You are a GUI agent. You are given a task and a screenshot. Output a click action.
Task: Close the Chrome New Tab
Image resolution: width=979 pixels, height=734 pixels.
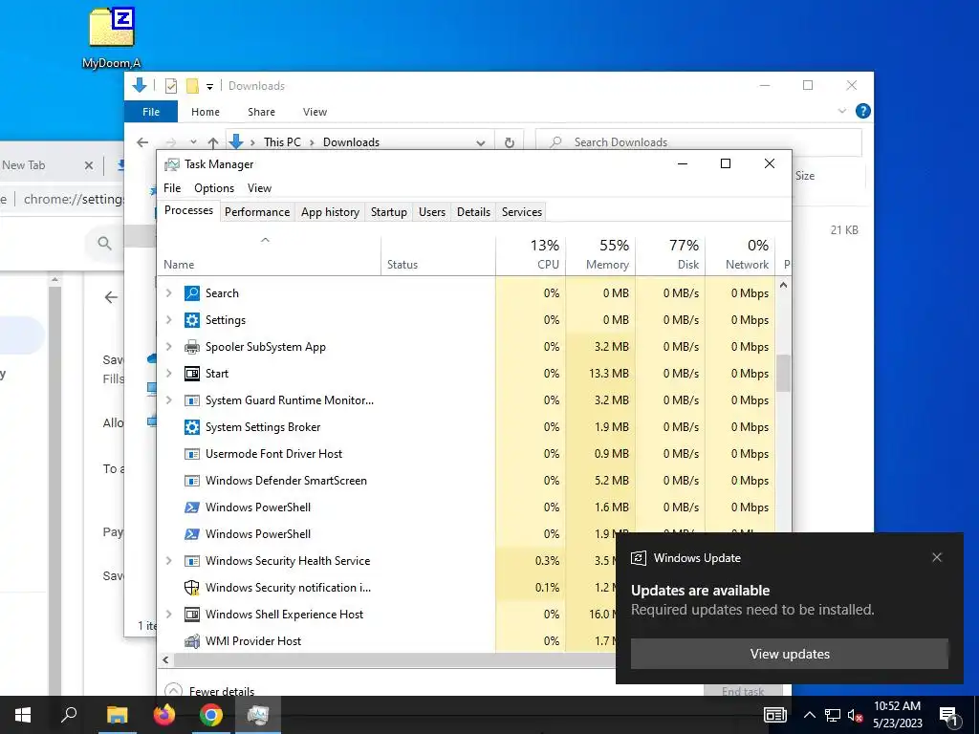[89, 165]
